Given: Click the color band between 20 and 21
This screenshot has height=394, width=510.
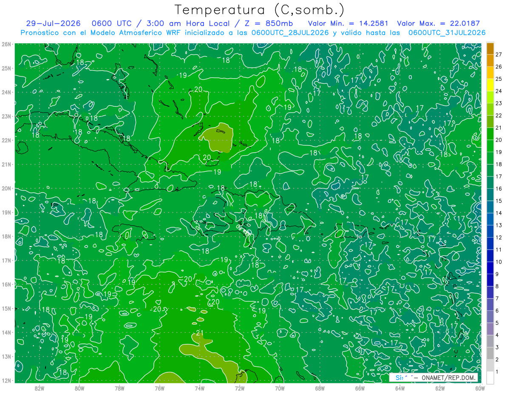Looking at the screenshot, I should tap(490, 134).
